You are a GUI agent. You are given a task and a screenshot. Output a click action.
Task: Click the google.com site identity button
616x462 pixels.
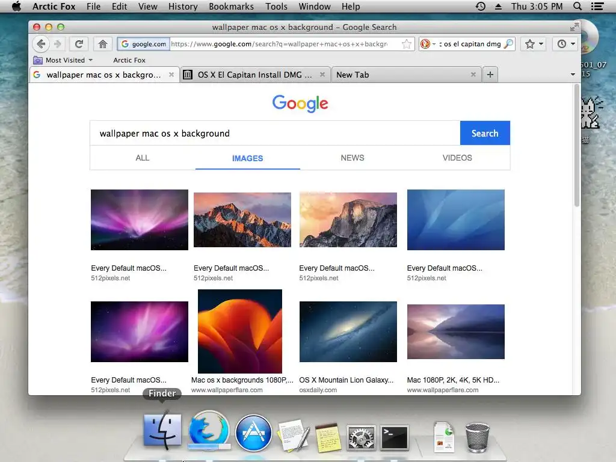coord(143,43)
